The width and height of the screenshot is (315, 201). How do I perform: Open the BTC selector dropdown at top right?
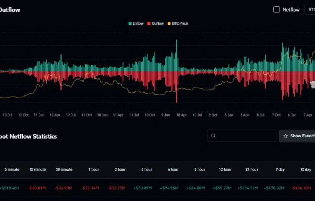310,10
